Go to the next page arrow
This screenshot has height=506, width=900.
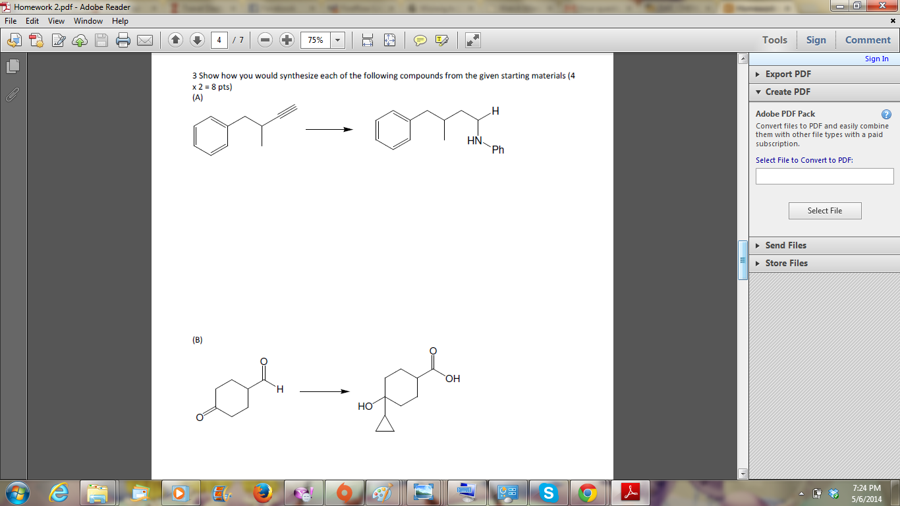(x=197, y=40)
